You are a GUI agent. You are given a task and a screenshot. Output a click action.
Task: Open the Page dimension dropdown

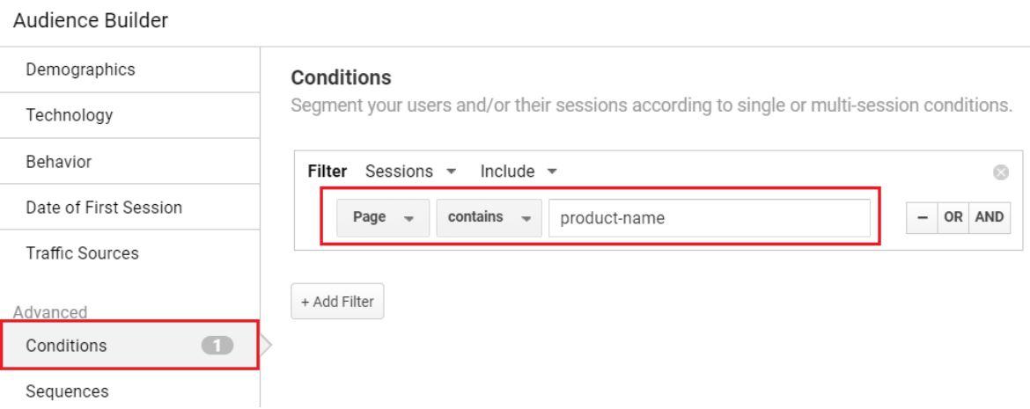click(383, 217)
